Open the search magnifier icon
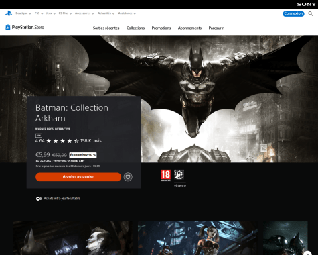The width and height of the screenshot is (318, 255). coord(310,13)
